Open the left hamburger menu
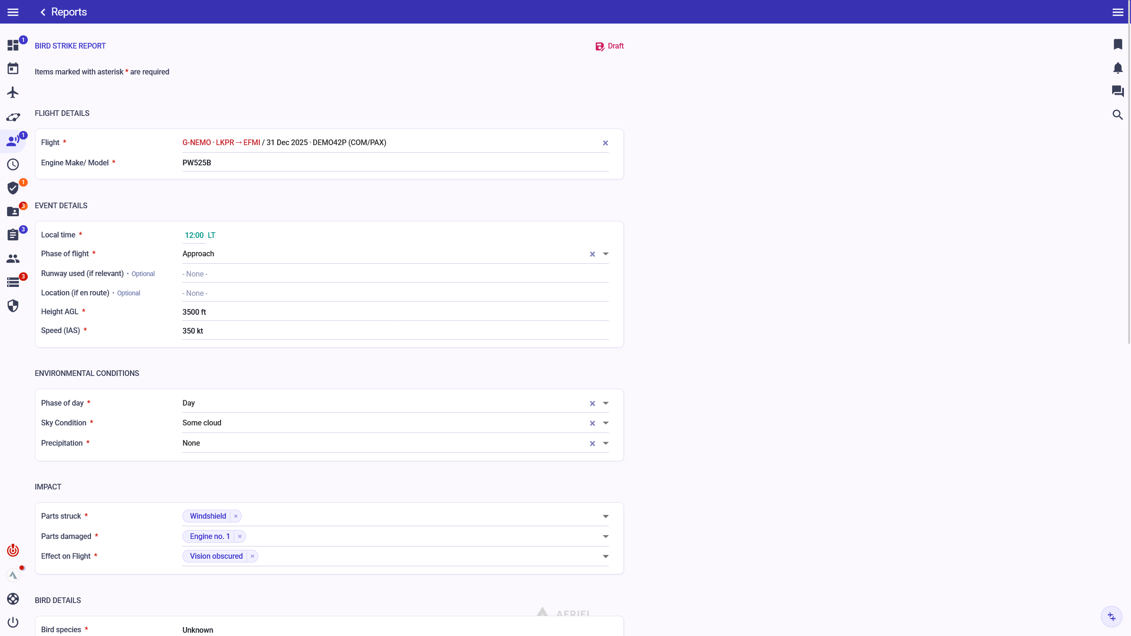The width and height of the screenshot is (1131, 636). pos(13,12)
